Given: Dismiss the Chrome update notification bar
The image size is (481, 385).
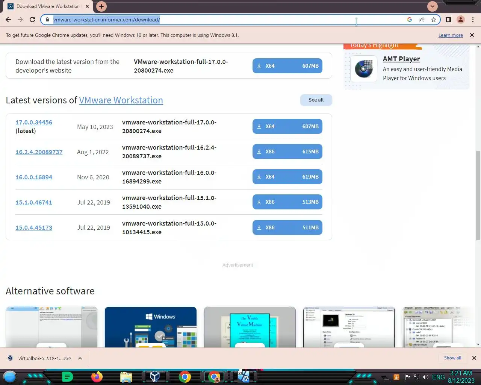Looking at the screenshot, I should (472, 35).
